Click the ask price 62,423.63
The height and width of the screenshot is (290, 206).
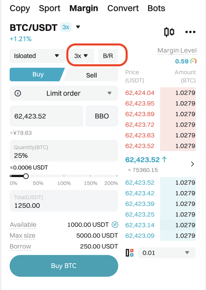(x=140, y=135)
